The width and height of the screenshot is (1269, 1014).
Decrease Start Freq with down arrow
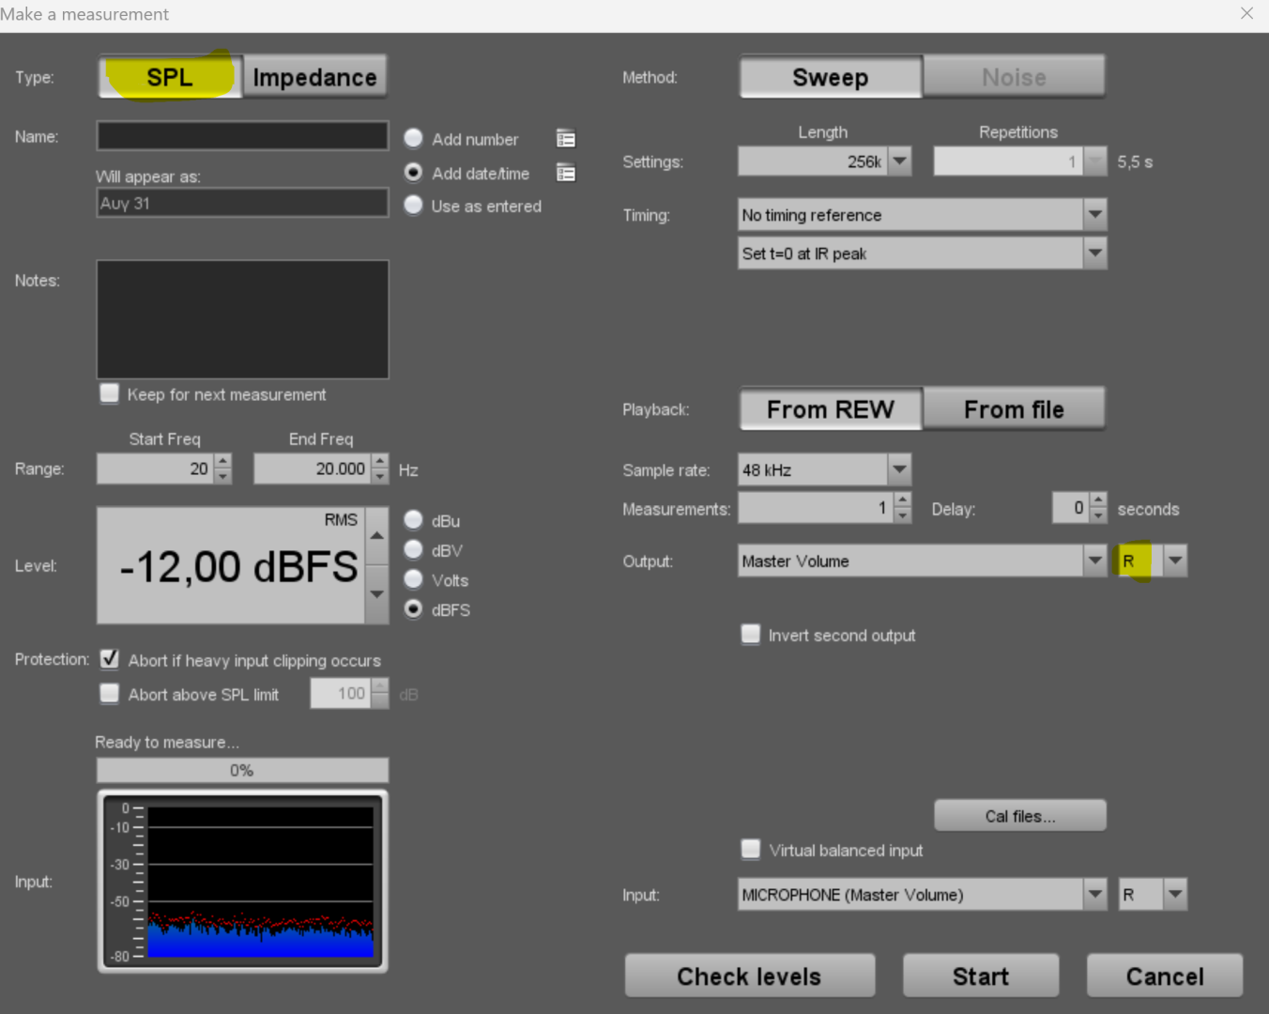point(222,476)
